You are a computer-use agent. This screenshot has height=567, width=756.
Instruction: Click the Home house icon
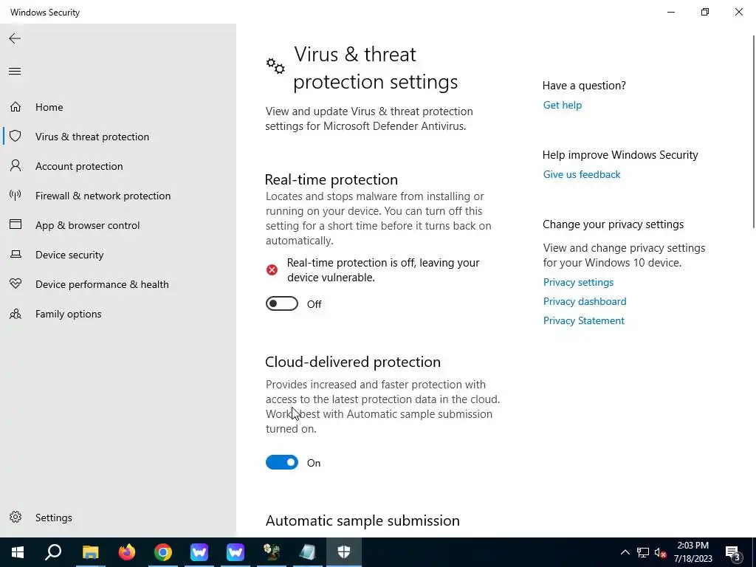tap(16, 106)
